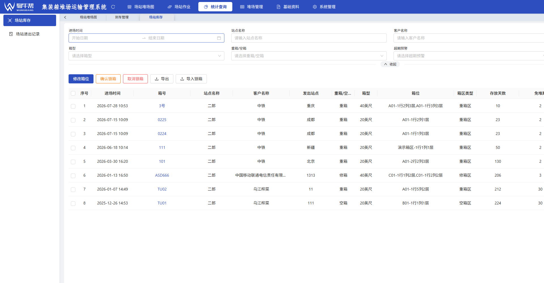
Task: Open the container number link 101
Action: pos(162,161)
